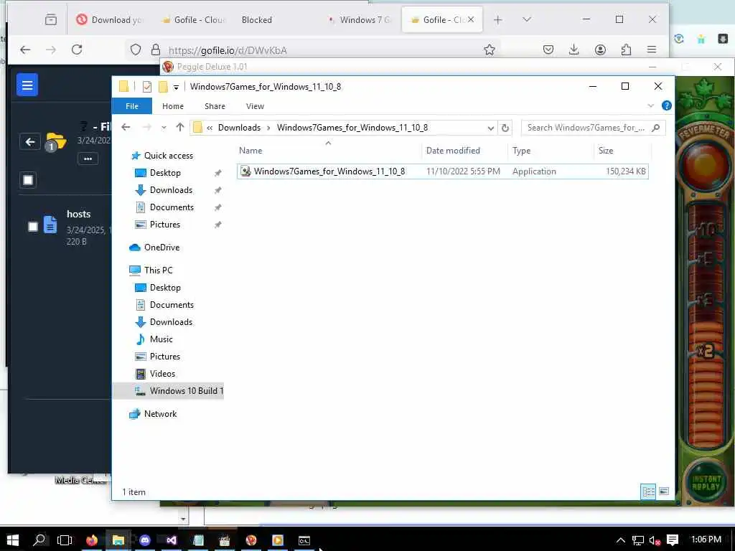Switch to 'Windows 7 G' tab
Viewport: 735px width, 551px height.
point(360,19)
